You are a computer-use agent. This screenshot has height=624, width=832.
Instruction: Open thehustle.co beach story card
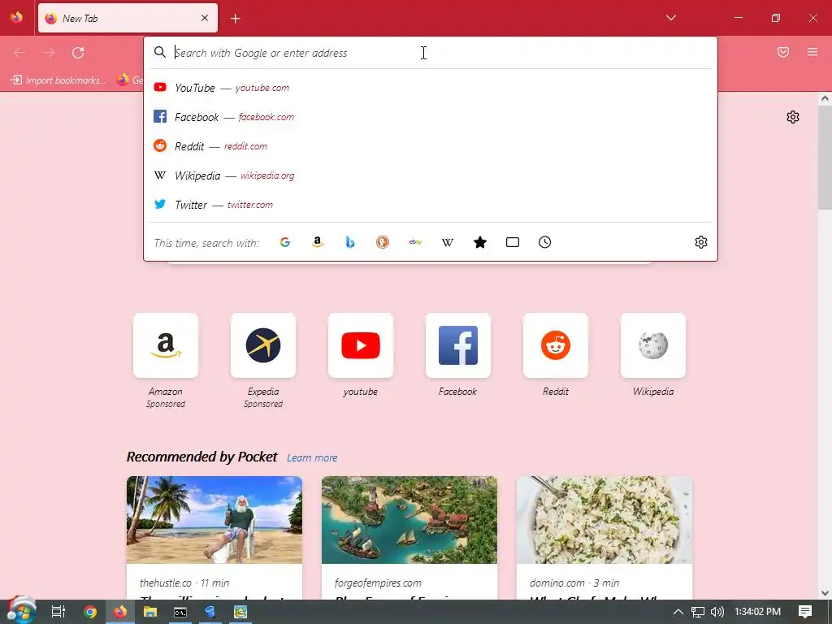[x=214, y=538]
